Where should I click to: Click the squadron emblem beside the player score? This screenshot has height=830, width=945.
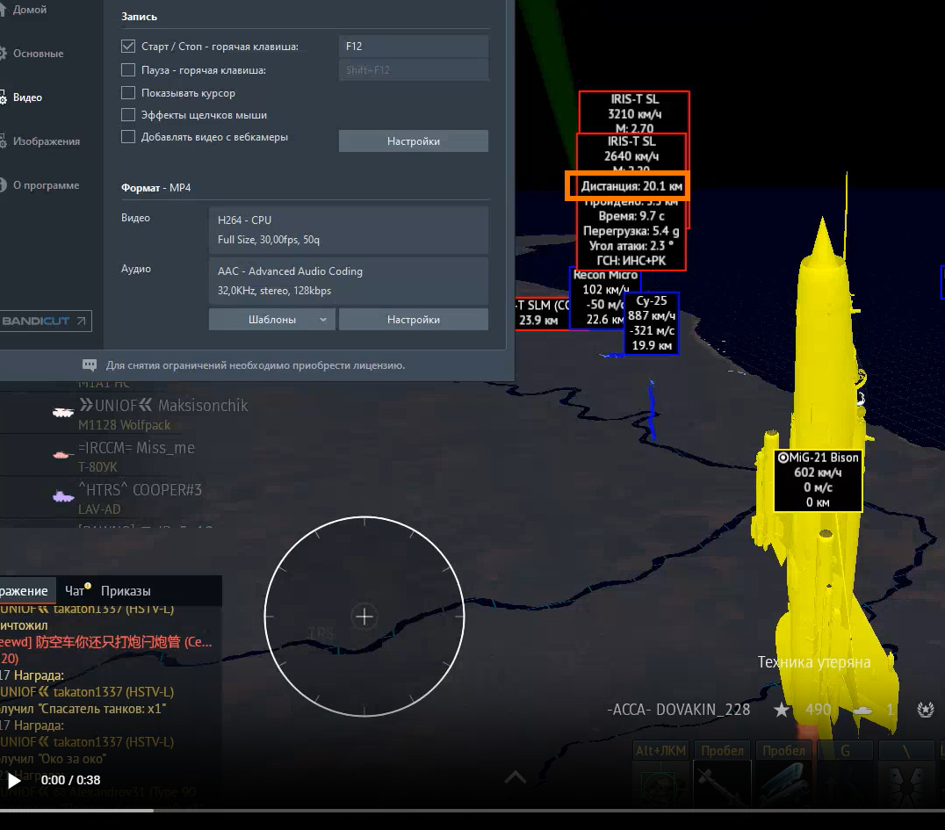924,709
